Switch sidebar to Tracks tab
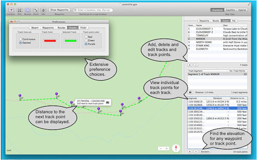This screenshot has height=160, width=257. 225,21
